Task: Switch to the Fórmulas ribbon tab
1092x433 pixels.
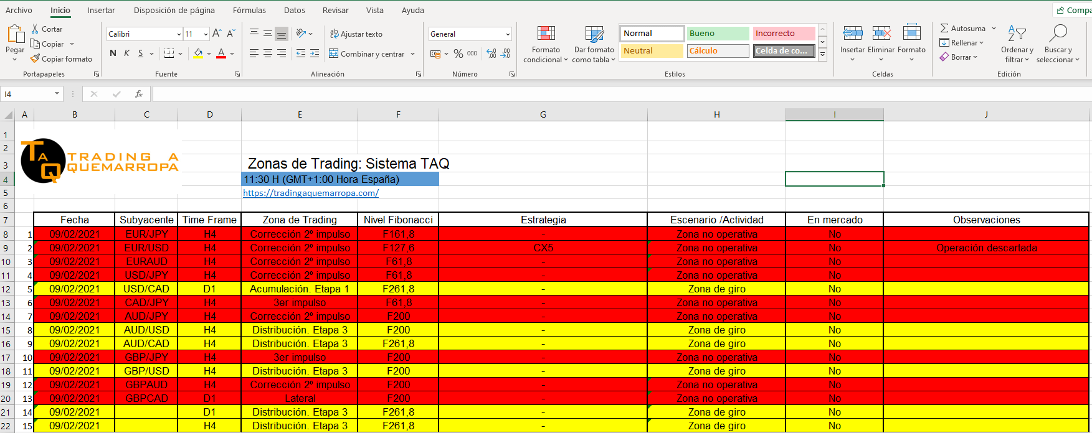Action: (x=249, y=11)
